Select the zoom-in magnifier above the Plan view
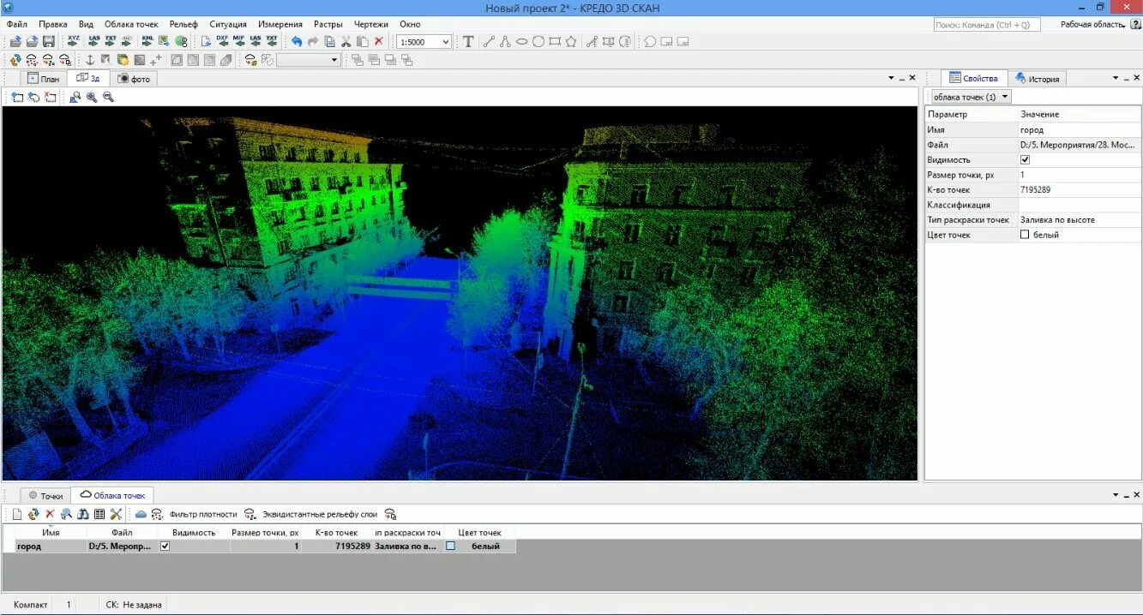 point(93,97)
